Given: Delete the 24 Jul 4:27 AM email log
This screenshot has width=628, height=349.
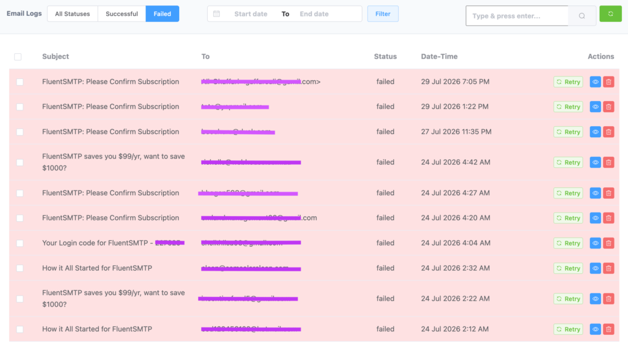Looking at the screenshot, I should click(608, 193).
